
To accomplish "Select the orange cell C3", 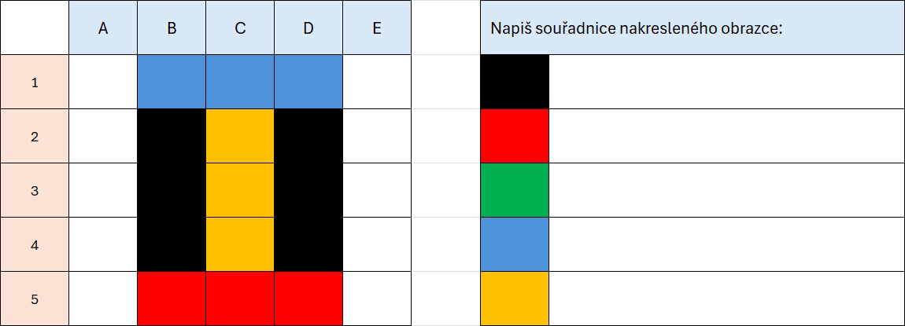I will (240, 190).
